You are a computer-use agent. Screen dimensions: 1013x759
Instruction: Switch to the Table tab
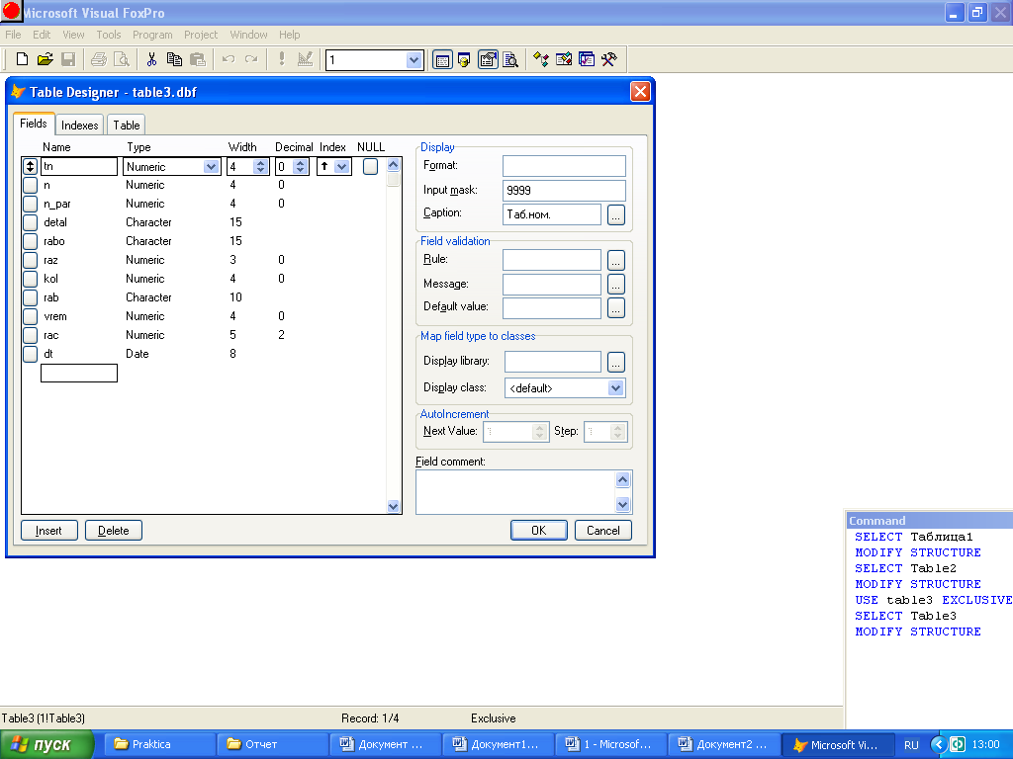(x=126, y=126)
